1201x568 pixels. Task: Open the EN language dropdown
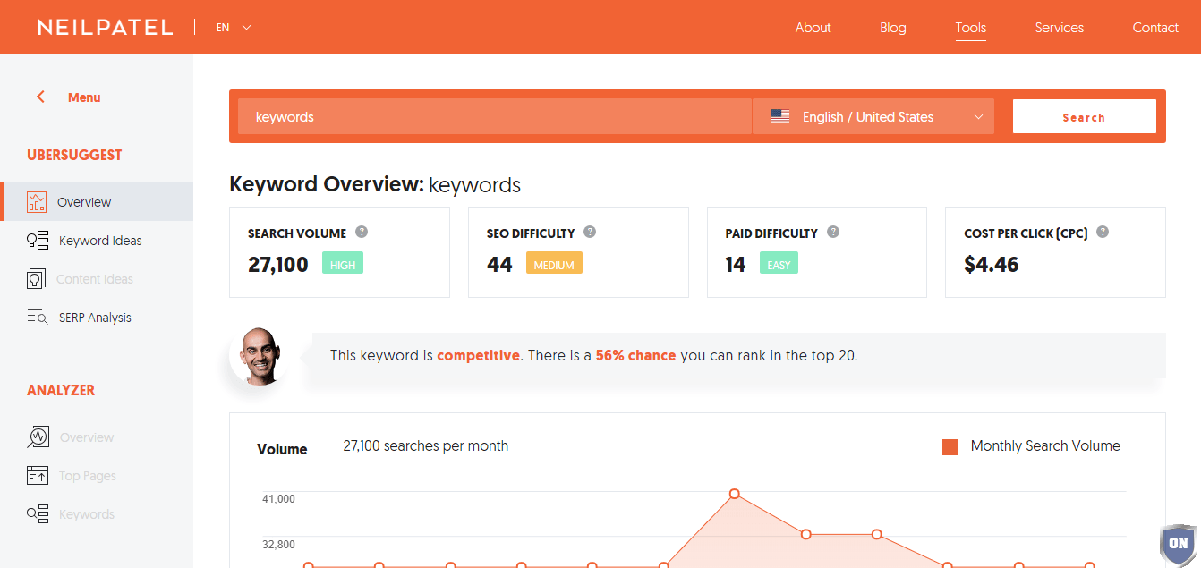pyautogui.click(x=234, y=28)
